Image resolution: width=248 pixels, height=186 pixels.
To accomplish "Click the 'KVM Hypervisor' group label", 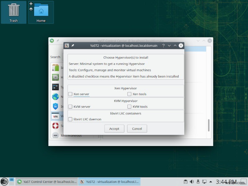I will point(126,101).
